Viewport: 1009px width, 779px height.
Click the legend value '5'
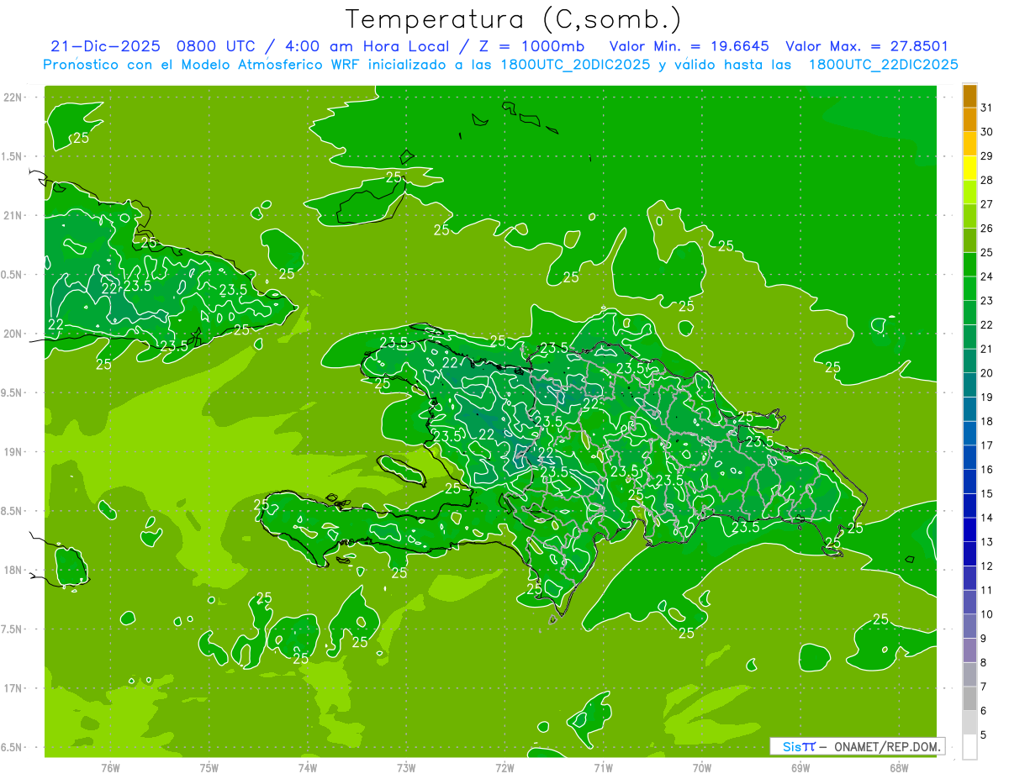(984, 735)
